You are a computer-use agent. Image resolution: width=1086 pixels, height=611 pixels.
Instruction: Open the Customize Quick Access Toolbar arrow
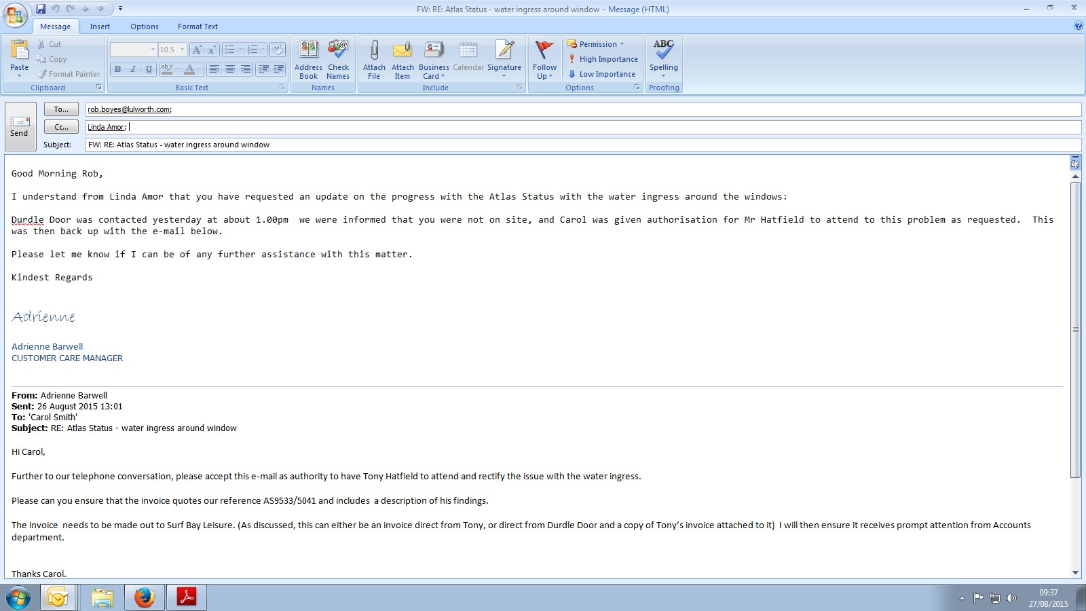tap(120, 9)
